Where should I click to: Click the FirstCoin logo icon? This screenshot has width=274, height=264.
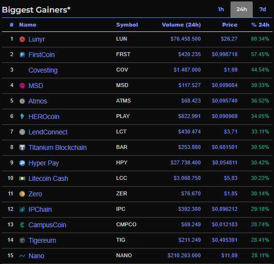point(22,55)
